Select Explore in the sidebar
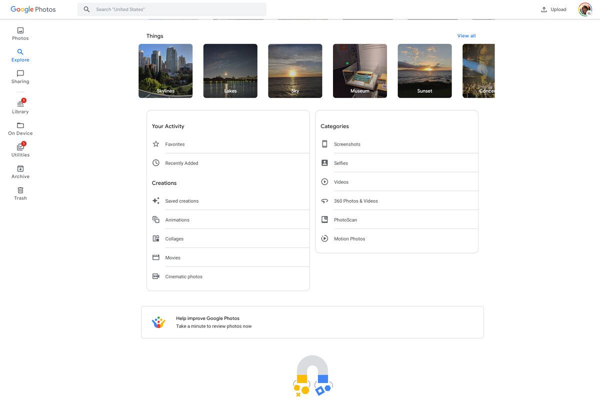 (x=20, y=55)
